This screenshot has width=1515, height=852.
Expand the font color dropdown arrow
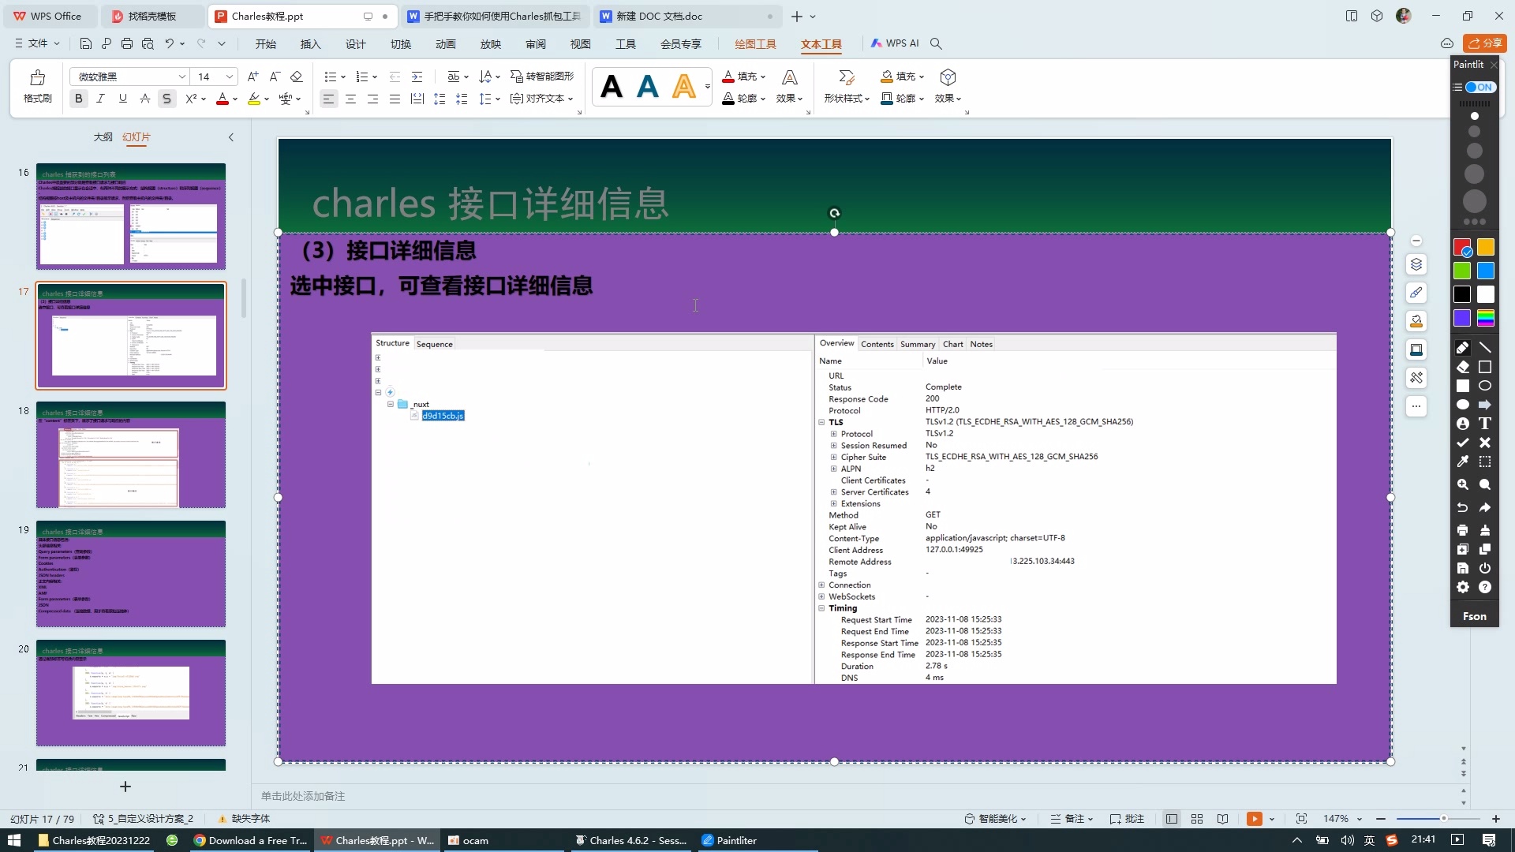[234, 99]
